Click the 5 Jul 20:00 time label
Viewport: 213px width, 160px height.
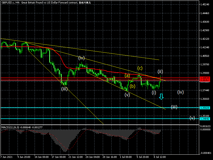pos(143,157)
